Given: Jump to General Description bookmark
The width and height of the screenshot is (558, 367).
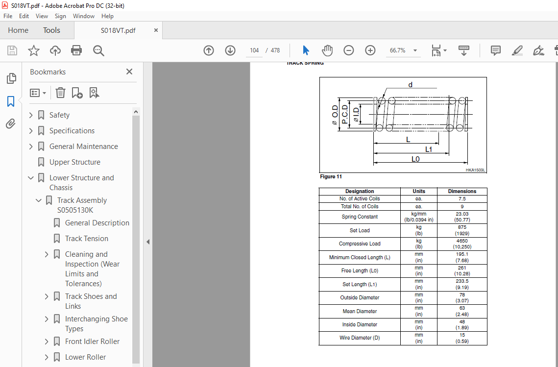Looking at the screenshot, I should [x=97, y=223].
